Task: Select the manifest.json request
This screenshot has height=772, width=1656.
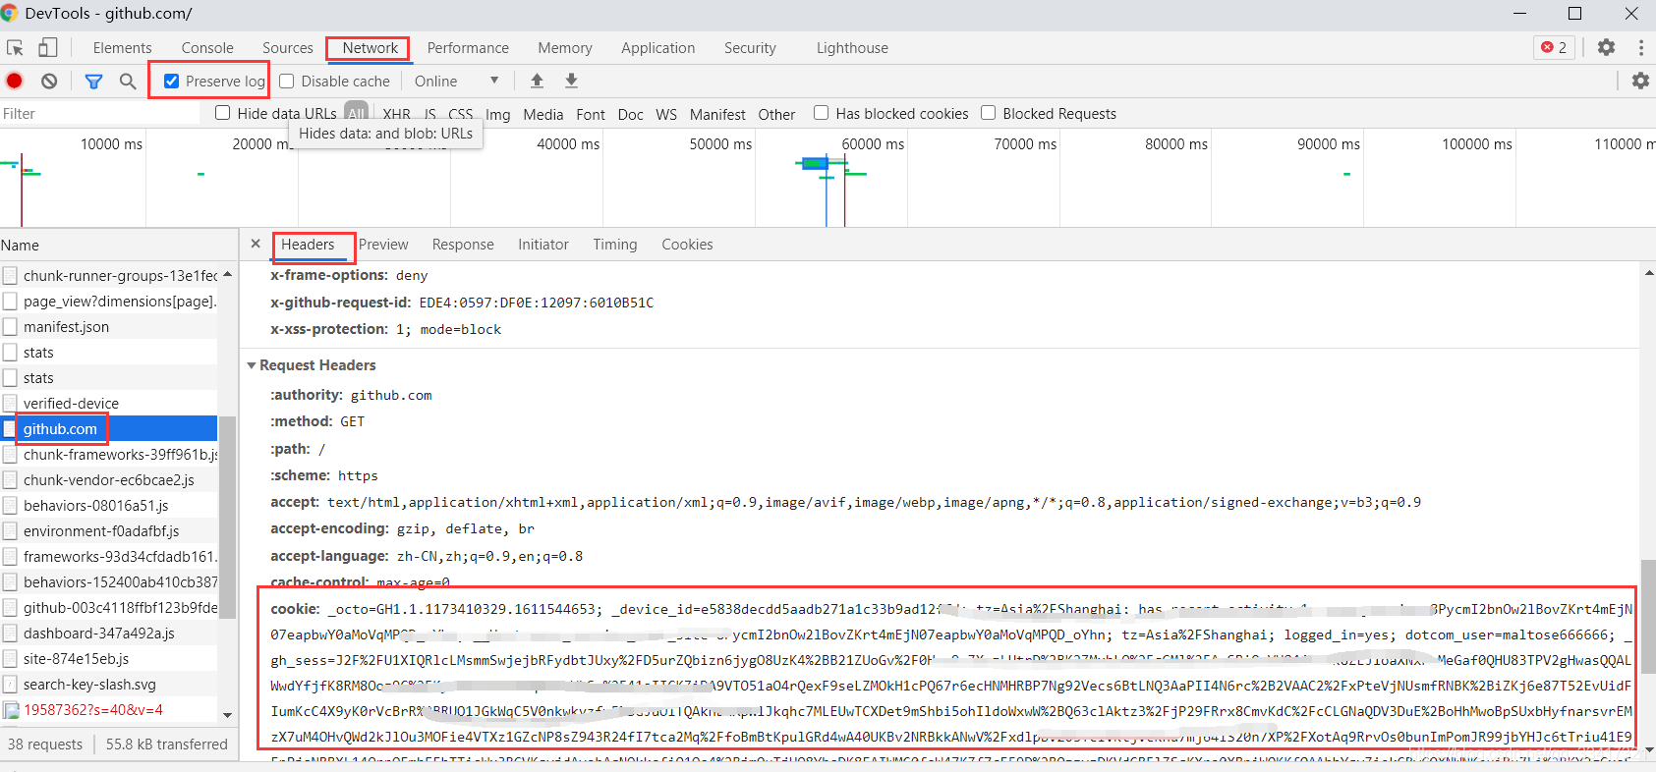Action: click(108, 326)
